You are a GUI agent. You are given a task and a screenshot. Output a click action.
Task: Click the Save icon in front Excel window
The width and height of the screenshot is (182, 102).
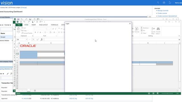[21, 22]
